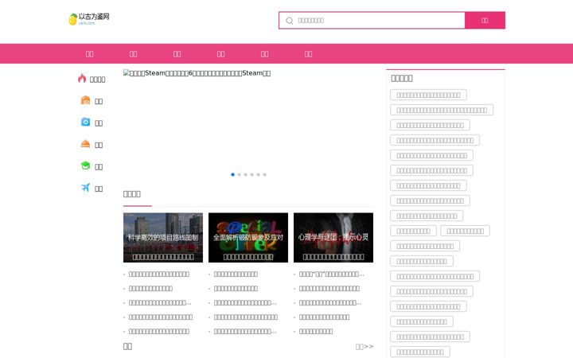Open the colorful 'special offer' article thumbnail
The width and height of the screenshot is (573, 358).
click(248, 237)
